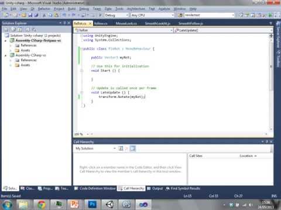Click the New Project toolbar icon
Screen dimensions: 281x210
coord(6,15)
